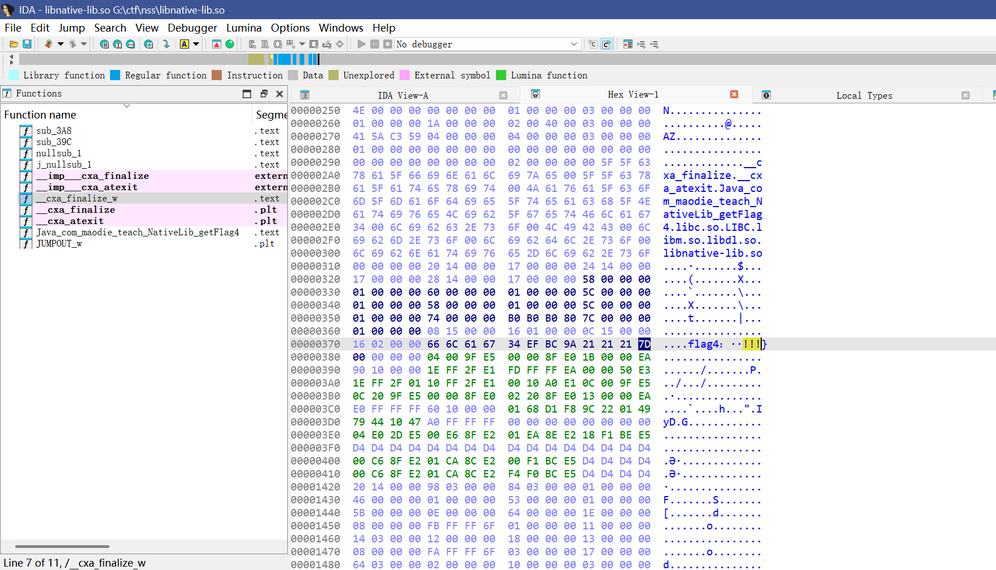
Task: Open the Lumina menu
Action: point(244,28)
